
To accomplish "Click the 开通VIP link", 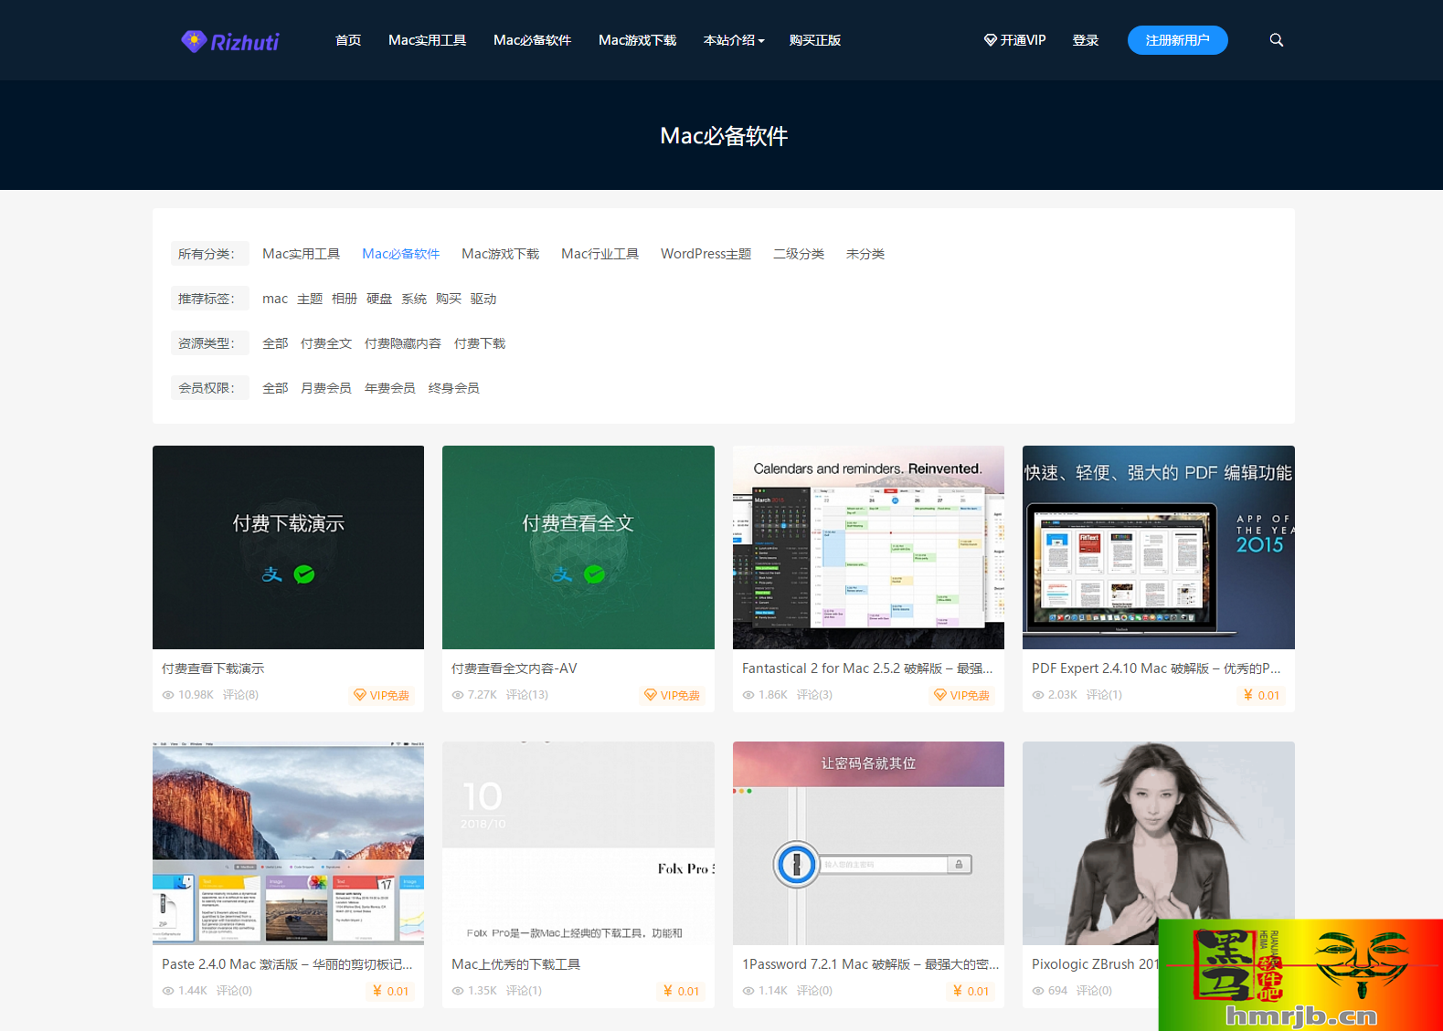I will (x=1014, y=40).
